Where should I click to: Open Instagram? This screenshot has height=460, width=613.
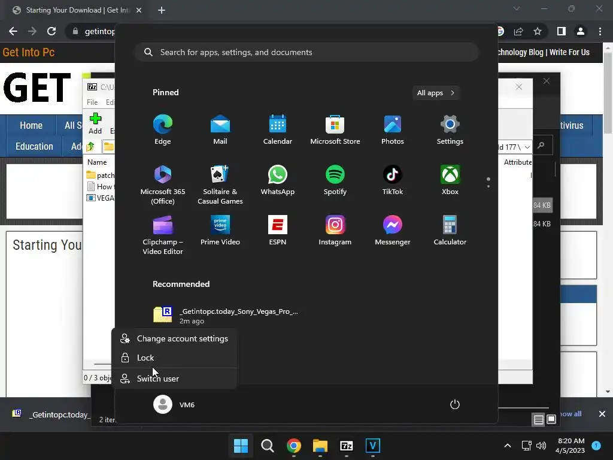(x=335, y=231)
